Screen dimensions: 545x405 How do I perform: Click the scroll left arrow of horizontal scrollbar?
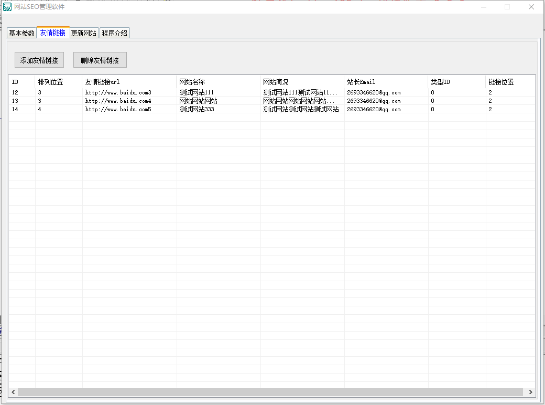point(13,392)
